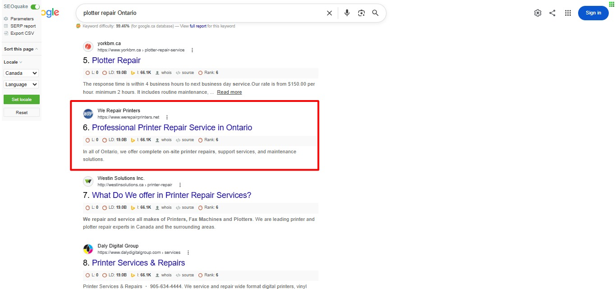Click whois in the yorkbm.ca SEOquake bar
616x289 pixels.
[x=163, y=73]
